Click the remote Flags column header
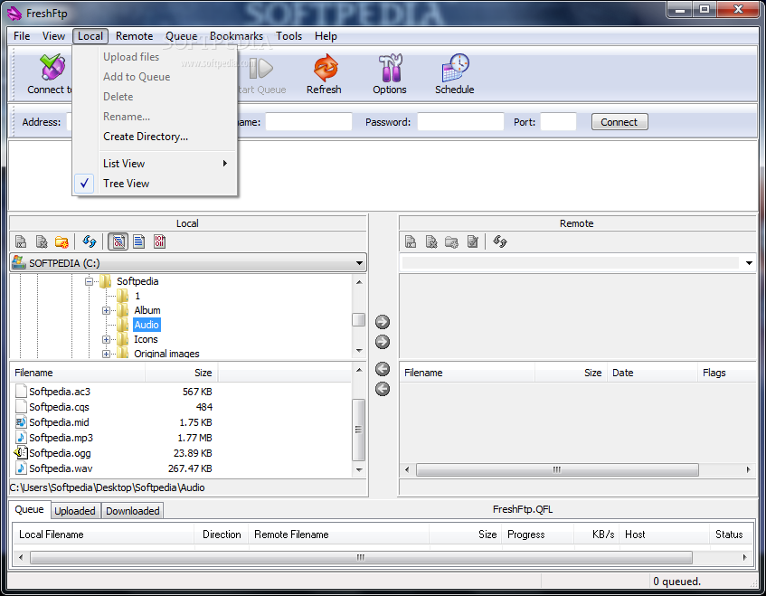The width and height of the screenshot is (766, 596). (726, 373)
